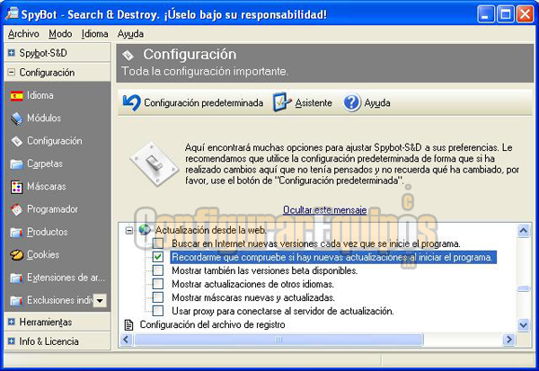Click the Asistente toolbar button label
Viewport: 539px width, 371px height.
point(314,102)
